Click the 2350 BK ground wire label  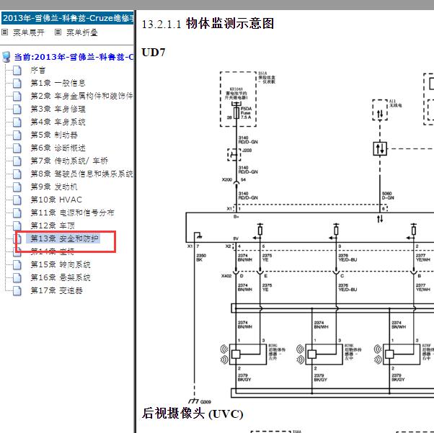pyautogui.click(x=201, y=258)
